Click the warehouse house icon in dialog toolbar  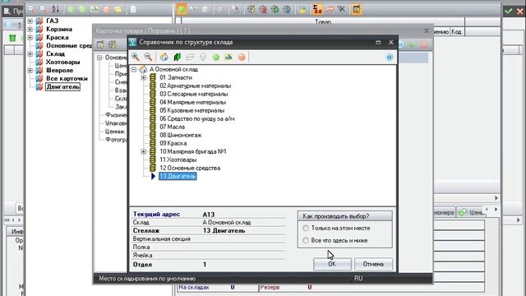pos(164,57)
